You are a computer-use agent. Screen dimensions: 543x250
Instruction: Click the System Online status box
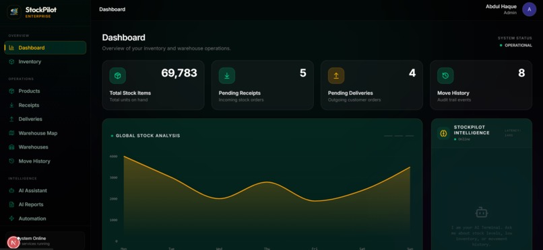point(45,241)
